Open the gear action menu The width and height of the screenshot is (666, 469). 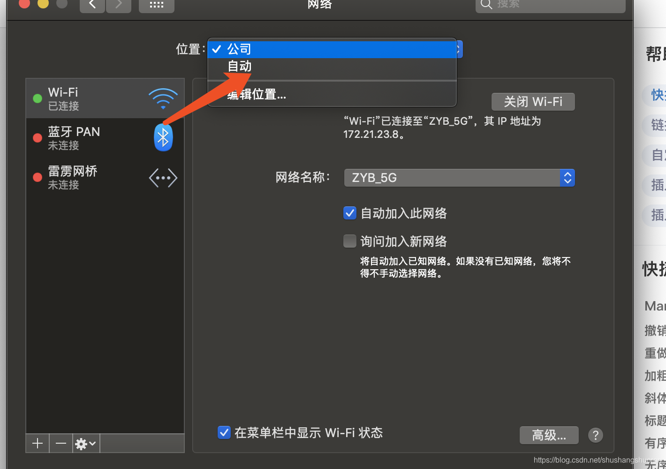[x=86, y=443]
